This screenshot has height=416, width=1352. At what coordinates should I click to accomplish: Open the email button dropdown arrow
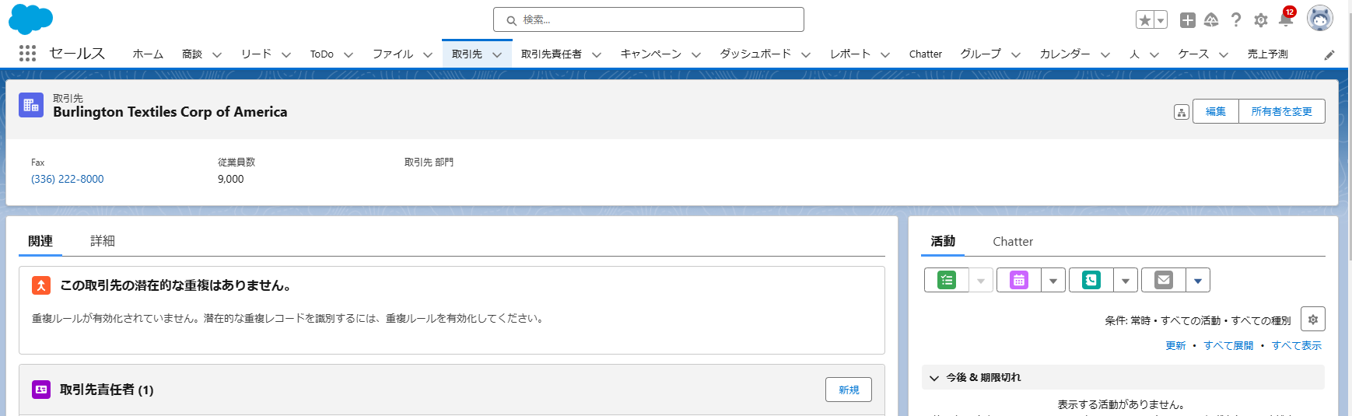pyautogui.click(x=1198, y=280)
